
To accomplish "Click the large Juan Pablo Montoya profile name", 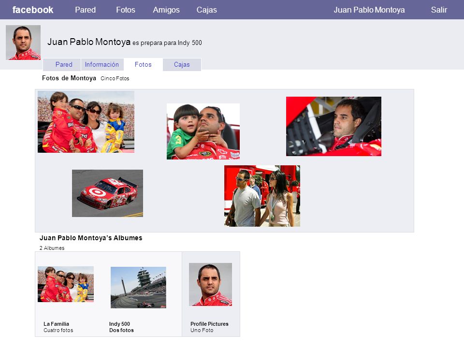I will coord(89,42).
